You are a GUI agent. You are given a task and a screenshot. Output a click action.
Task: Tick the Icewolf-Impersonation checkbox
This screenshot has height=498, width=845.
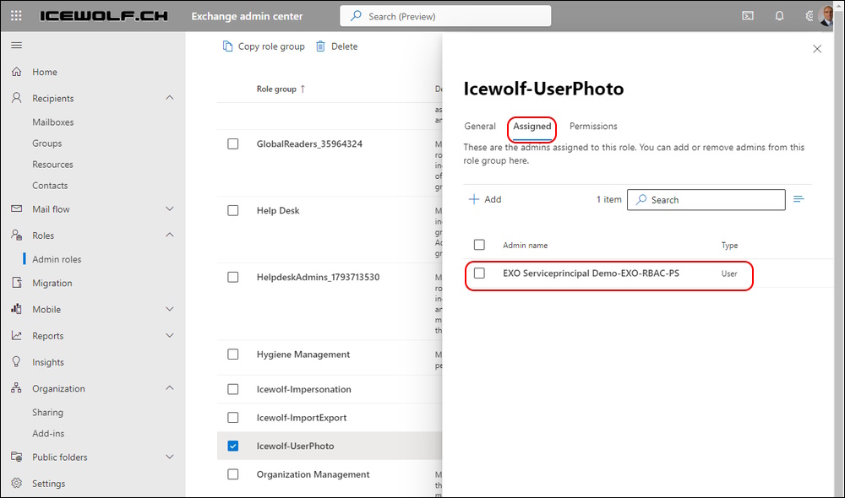(233, 389)
